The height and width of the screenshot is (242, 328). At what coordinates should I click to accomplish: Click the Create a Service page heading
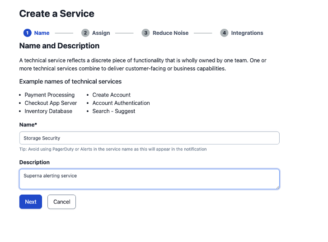pyautogui.click(x=56, y=14)
